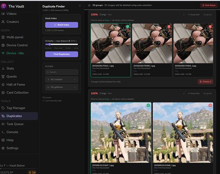Screen dimensions: 220x174
Task: Click the Settings gear icon
Action: pyautogui.click(x=3, y=148)
